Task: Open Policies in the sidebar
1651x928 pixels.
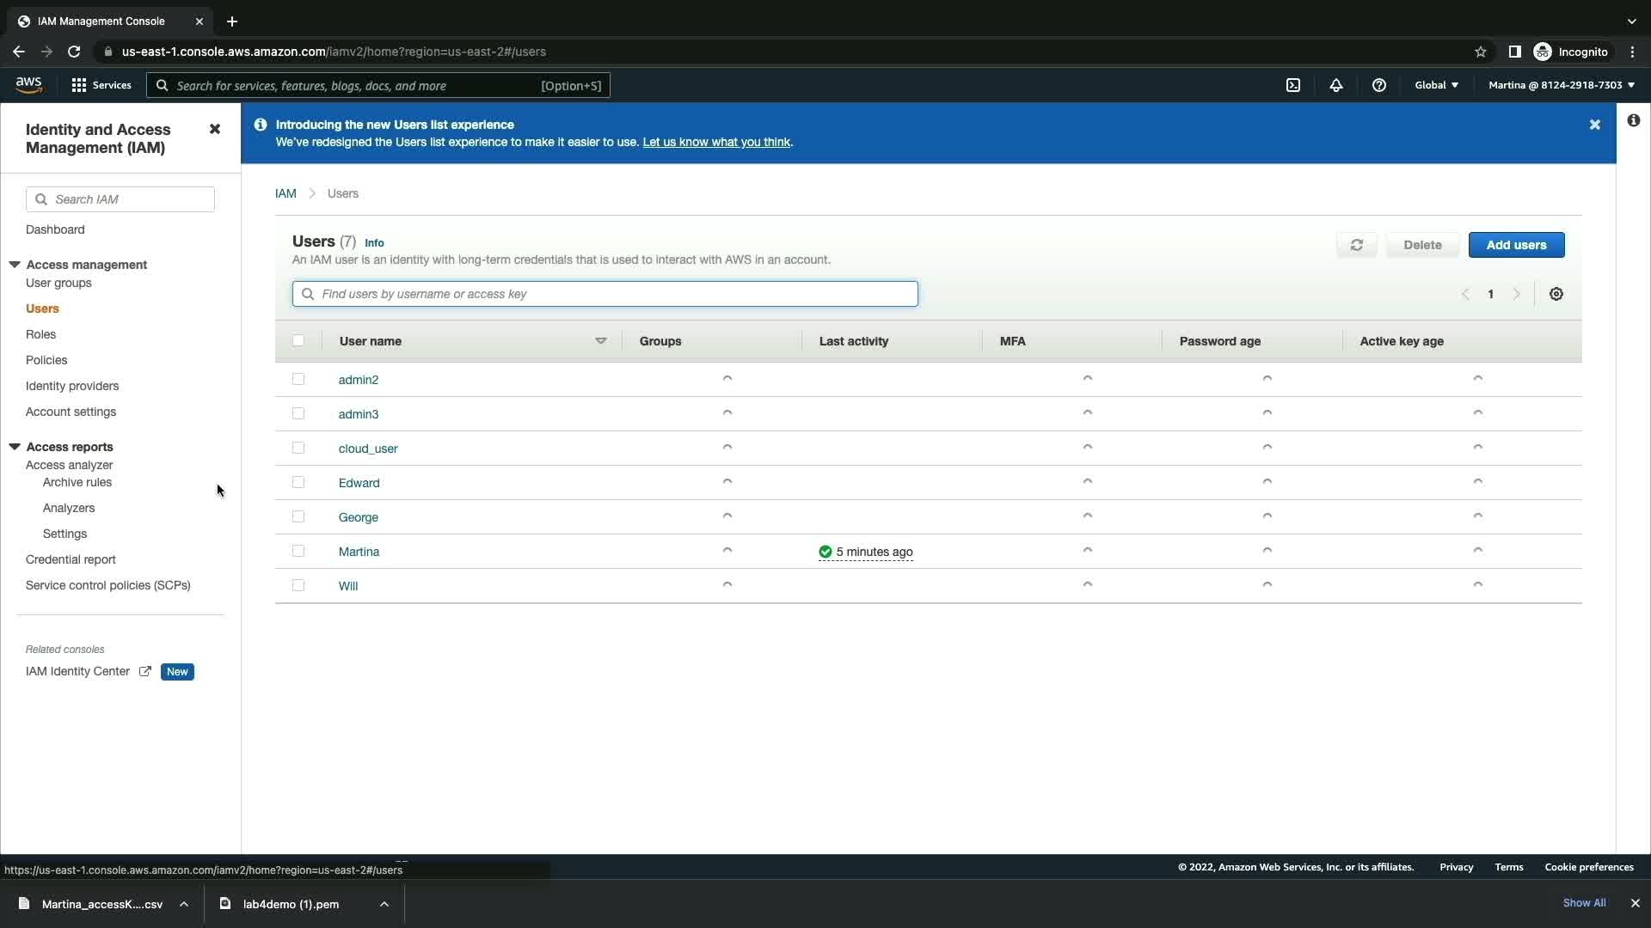Action: [x=46, y=360]
